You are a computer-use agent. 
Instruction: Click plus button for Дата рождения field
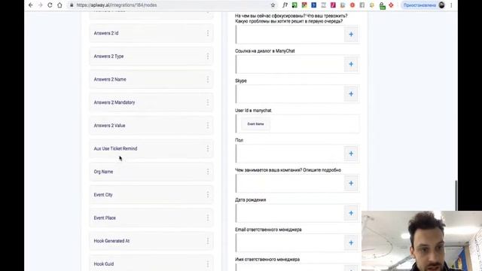point(351,213)
